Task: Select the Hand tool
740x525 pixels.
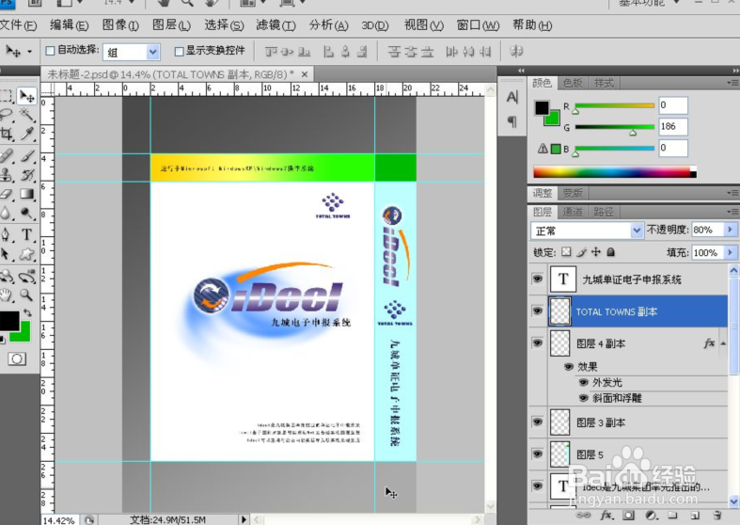Action: coord(7,295)
